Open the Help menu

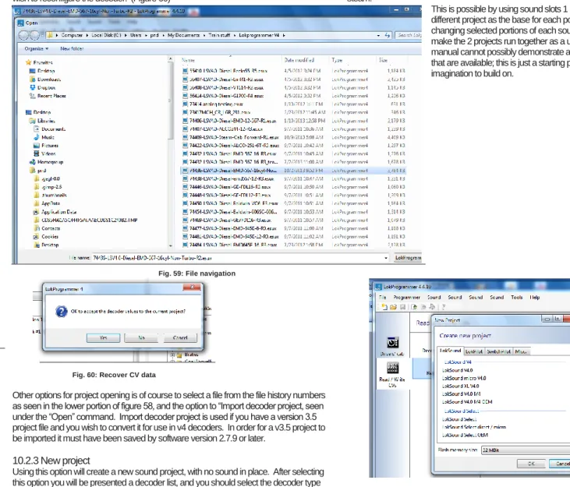click(534, 297)
